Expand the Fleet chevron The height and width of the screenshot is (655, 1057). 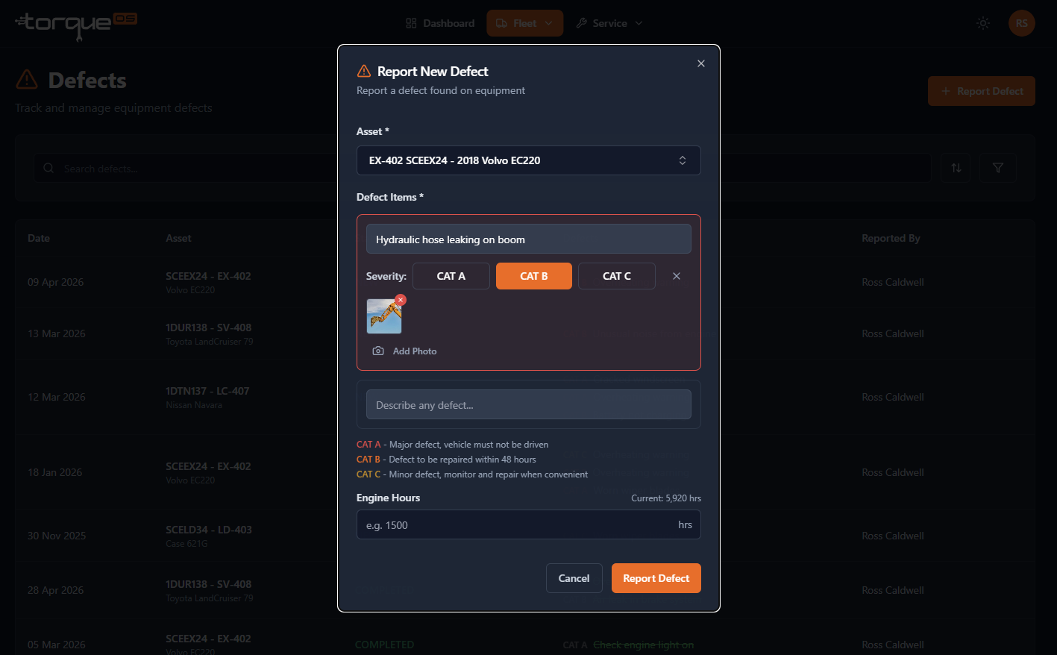pyautogui.click(x=549, y=23)
